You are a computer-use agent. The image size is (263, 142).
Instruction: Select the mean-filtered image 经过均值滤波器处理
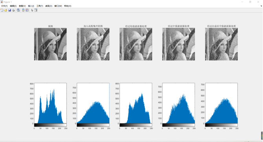136,44
